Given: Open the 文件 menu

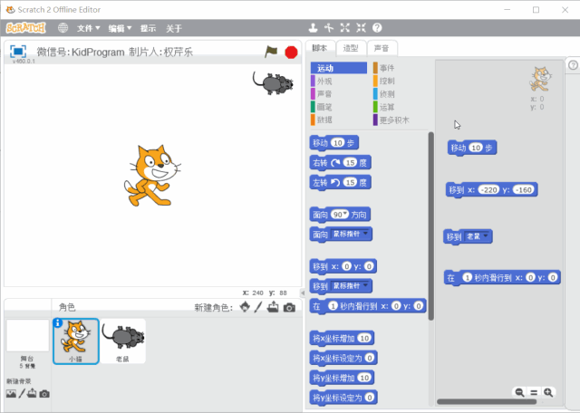Looking at the screenshot, I should [x=89, y=28].
